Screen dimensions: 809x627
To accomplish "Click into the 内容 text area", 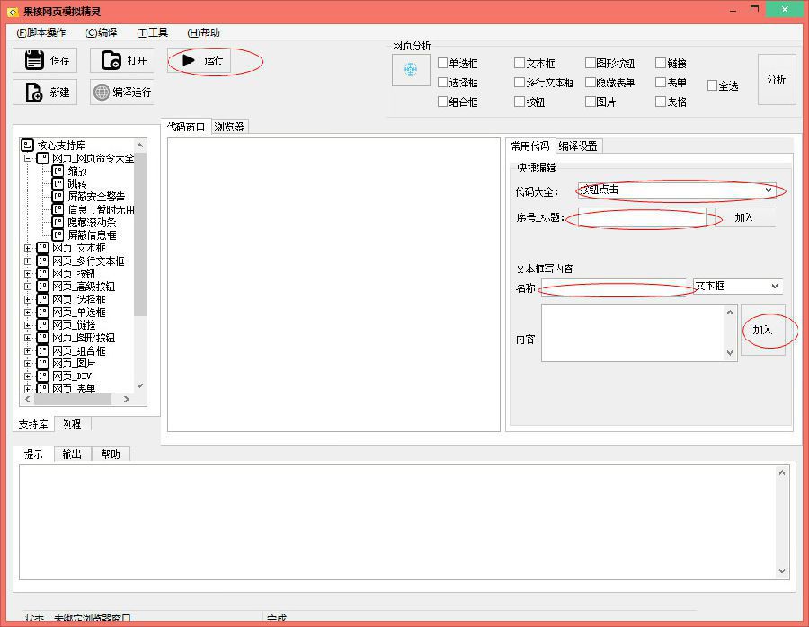I will [x=634, y=332].
